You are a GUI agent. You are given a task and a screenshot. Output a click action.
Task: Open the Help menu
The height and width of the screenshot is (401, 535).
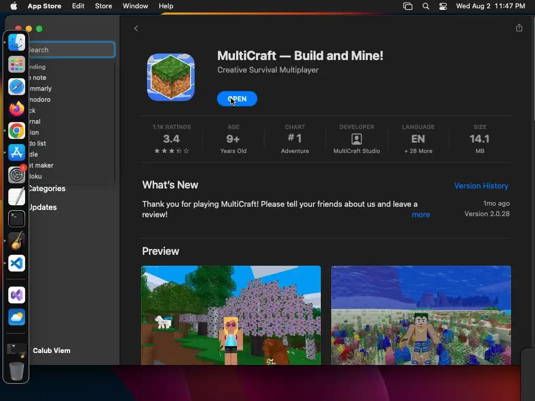tap(166, 6)
